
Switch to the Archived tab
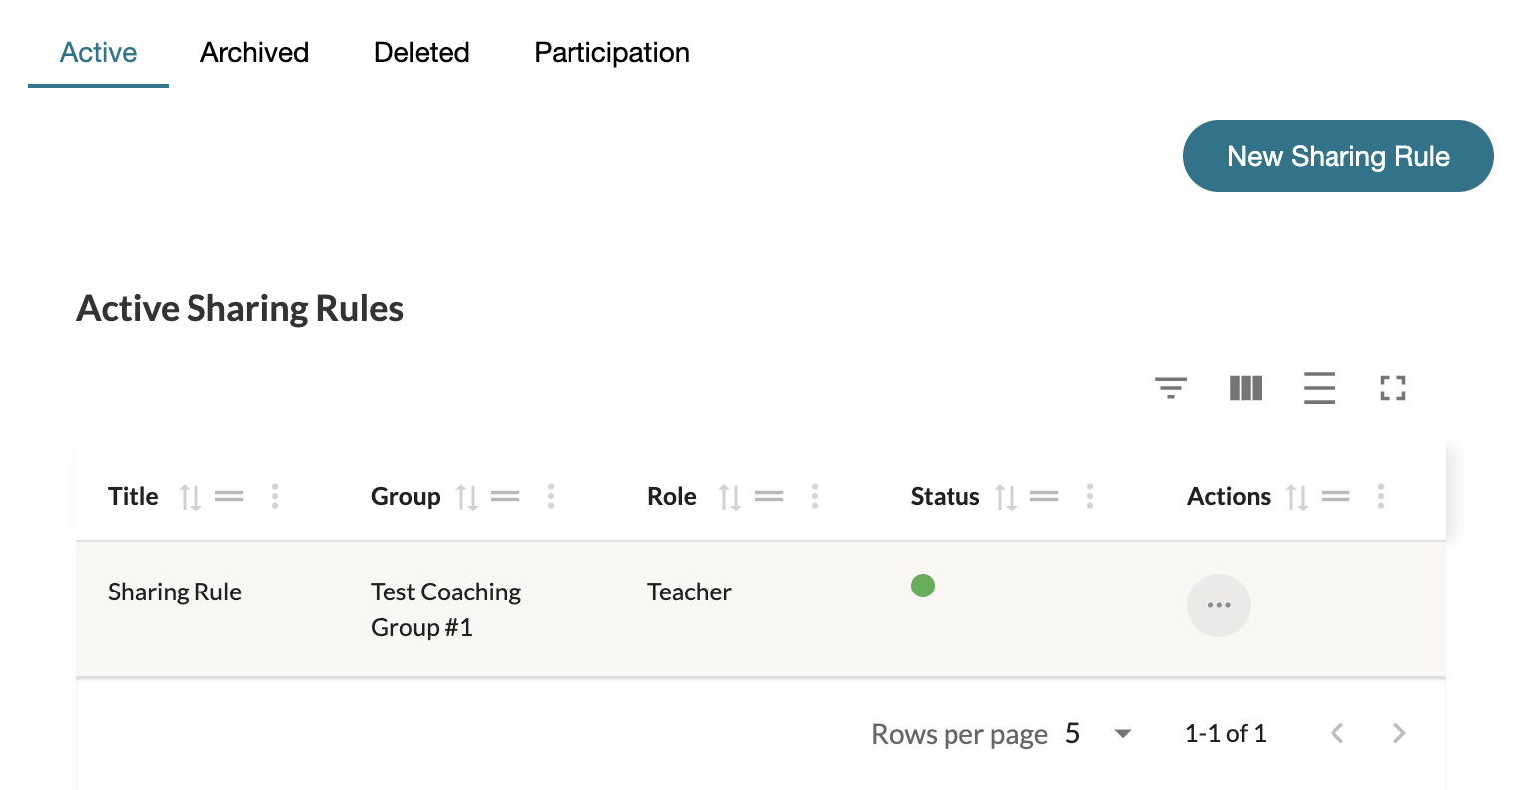tap(254, 53)
